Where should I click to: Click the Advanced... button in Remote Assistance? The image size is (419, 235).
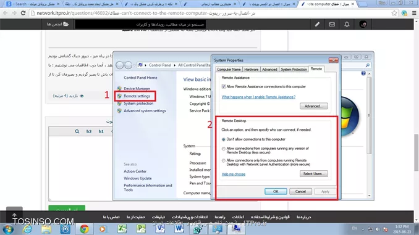314,106
